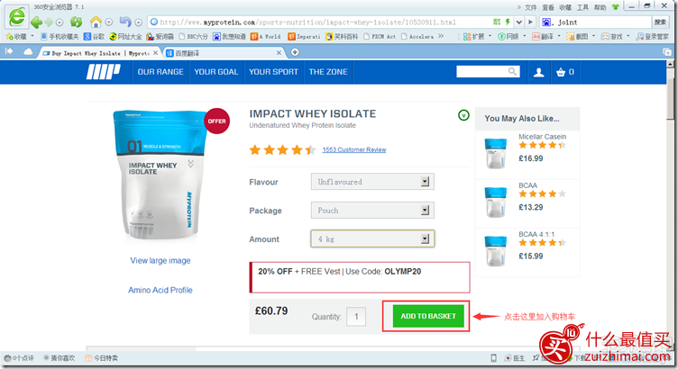The width and height of the screenshot is (678, 369).
Task: Click the browser back arrow
Action: click(x=37, y=22)
